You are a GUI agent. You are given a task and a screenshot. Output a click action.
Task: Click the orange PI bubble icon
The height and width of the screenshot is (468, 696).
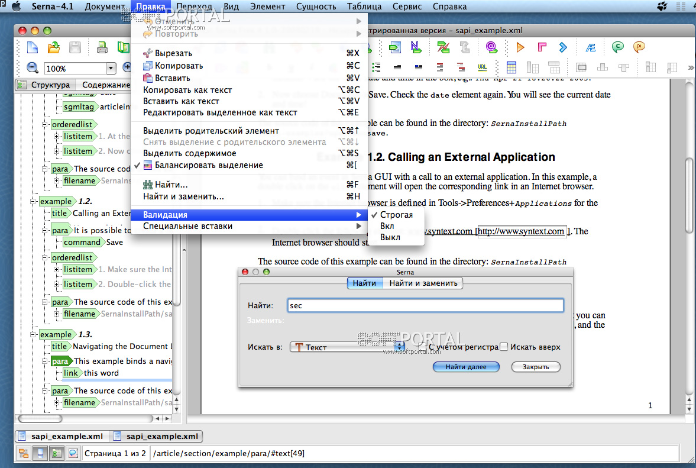(639, 47)
